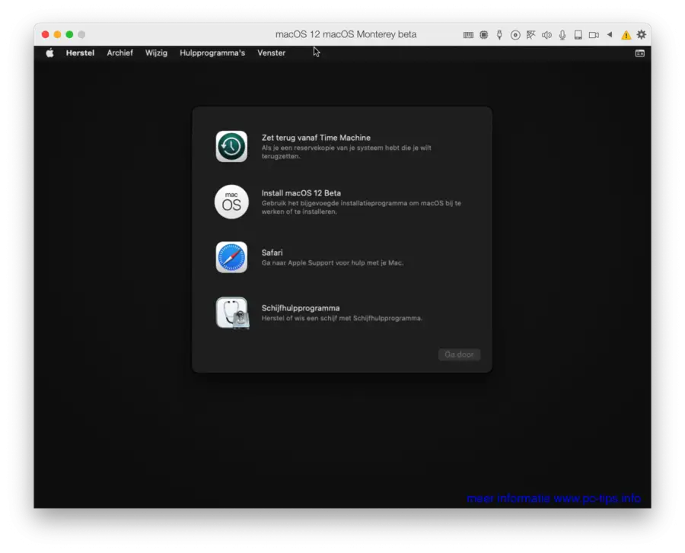Collapse status icons with the left arrow
685x553 pixels.
point(610,34)
